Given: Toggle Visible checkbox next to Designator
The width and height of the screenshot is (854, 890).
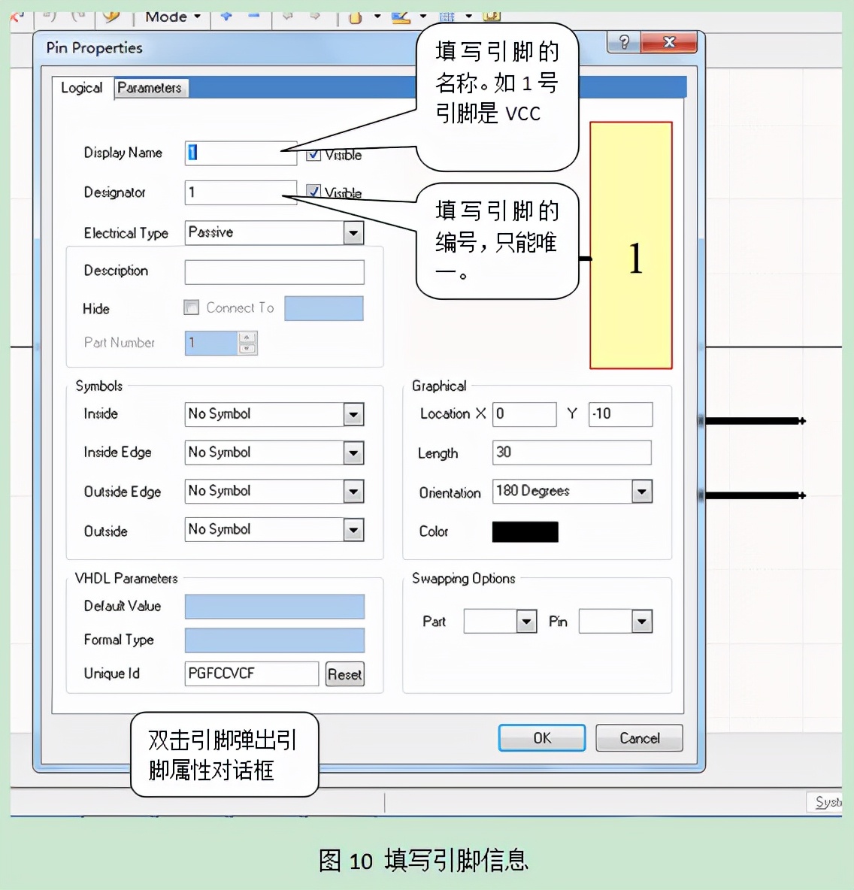Looking at the screenshot, I should click(x=313, y=192).
